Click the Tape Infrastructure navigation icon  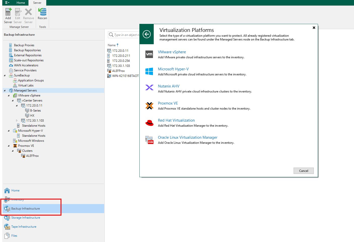tap(7, 227)
